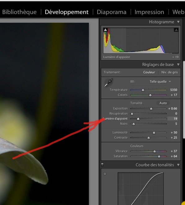Click the Lumière d'appoint value field
This screenshot has width=185, height=205.
coord(173,119)
